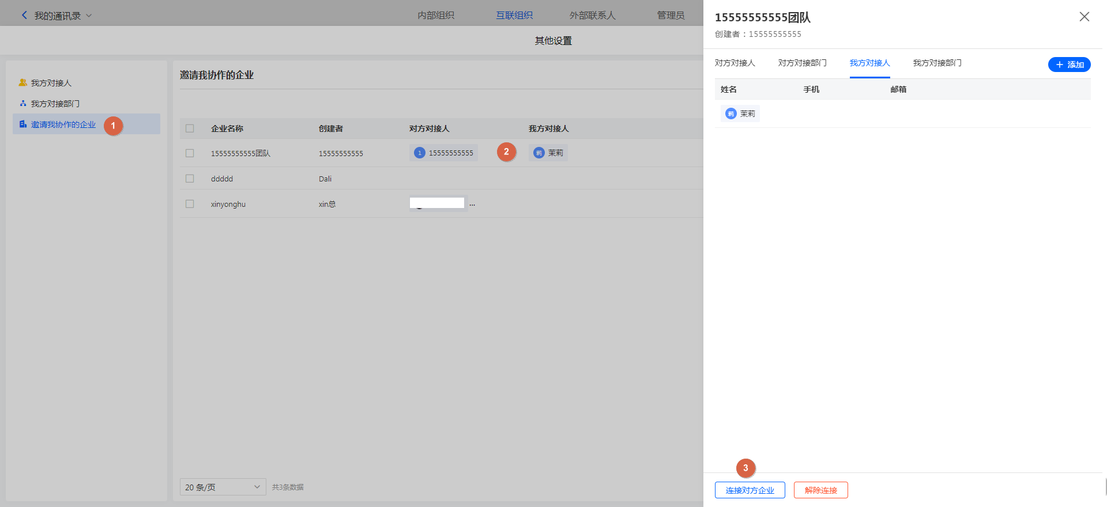The image size is (1107, 507).
Task: Check the xinyonghu row checkbox
Action: (x=190, y=204)
